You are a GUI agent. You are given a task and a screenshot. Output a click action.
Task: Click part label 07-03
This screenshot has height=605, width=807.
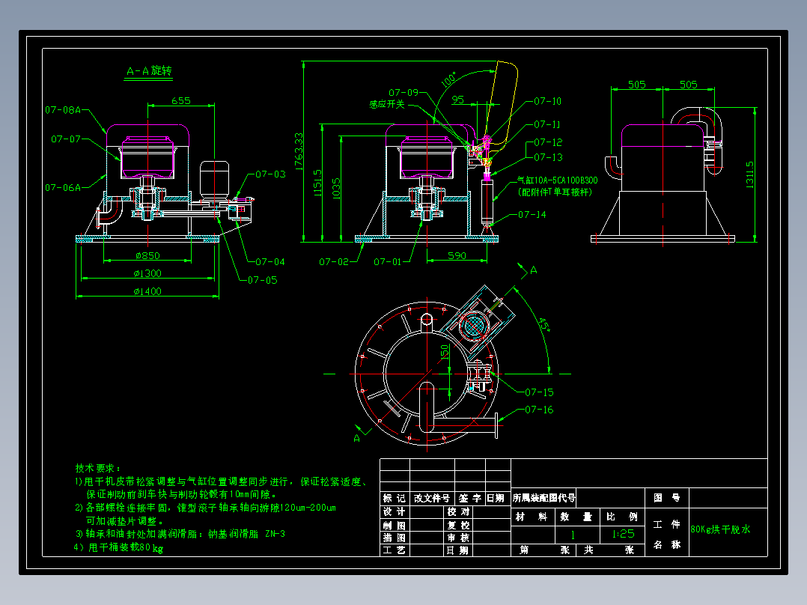pos(271,174)
